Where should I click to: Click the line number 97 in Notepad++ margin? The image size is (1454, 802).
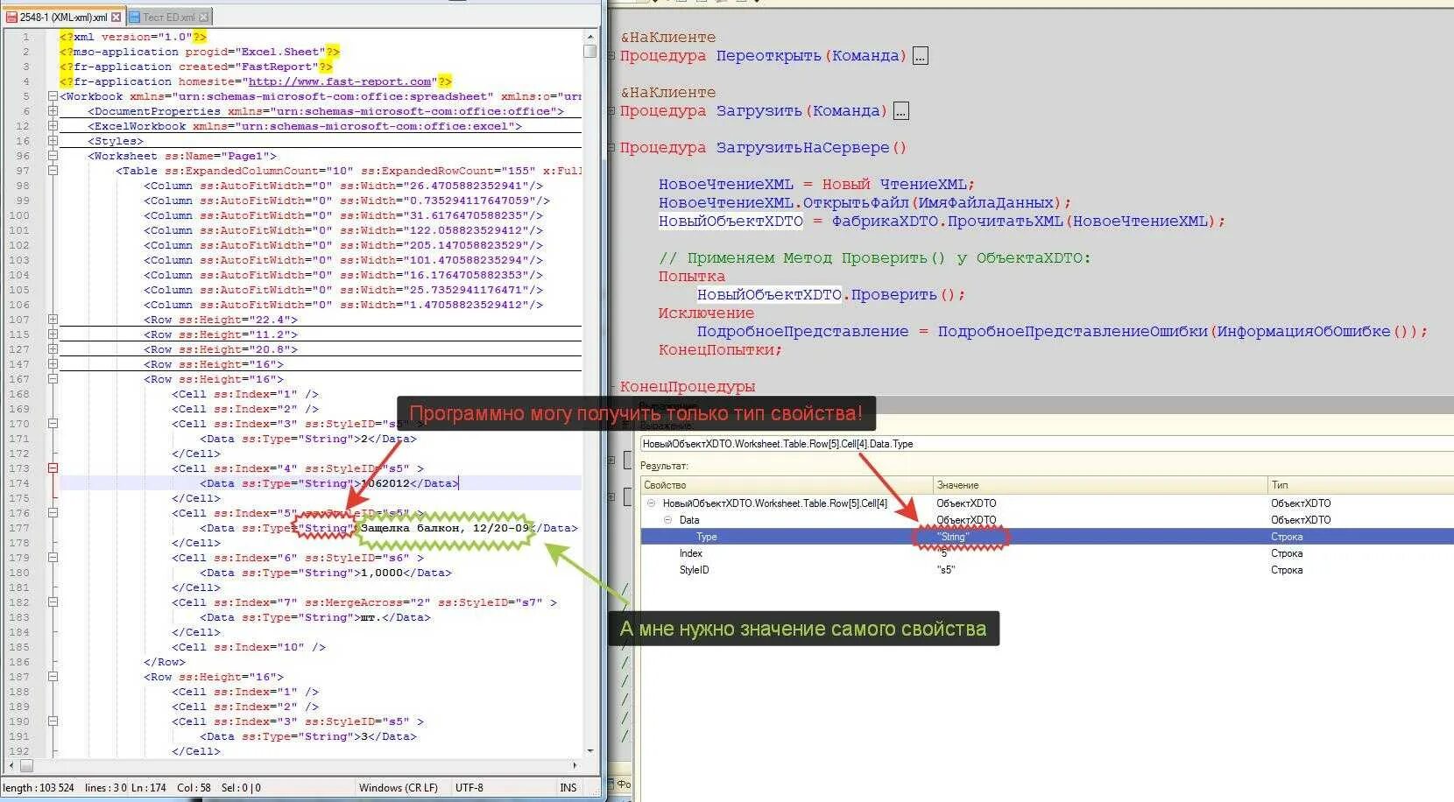tap(22, 171)
